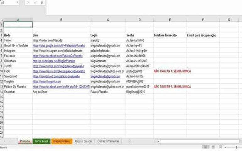Image resolution: width=242 pixels, height=151 pixels.
Task: Switch to the Projeto Crescer sheet tab
Action: coord(83,141)
